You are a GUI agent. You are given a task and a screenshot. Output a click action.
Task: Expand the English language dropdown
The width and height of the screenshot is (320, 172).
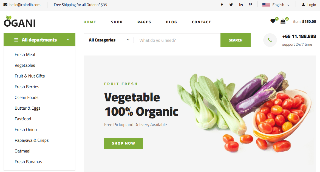click(x=276, y=5)
